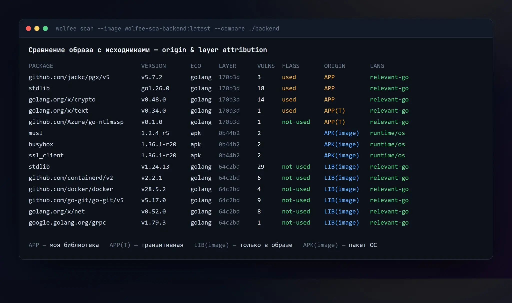Click APP(T) origin of x/text row

334,111
